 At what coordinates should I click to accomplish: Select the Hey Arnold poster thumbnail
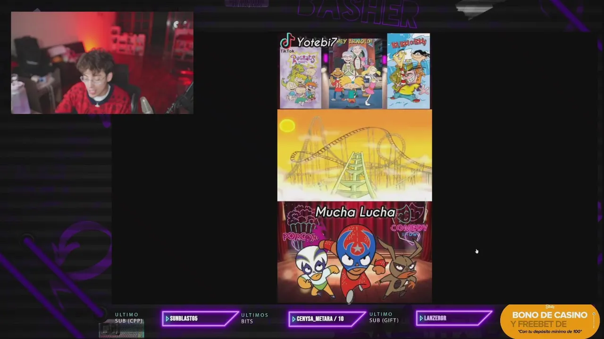click(x=355, y=73)
